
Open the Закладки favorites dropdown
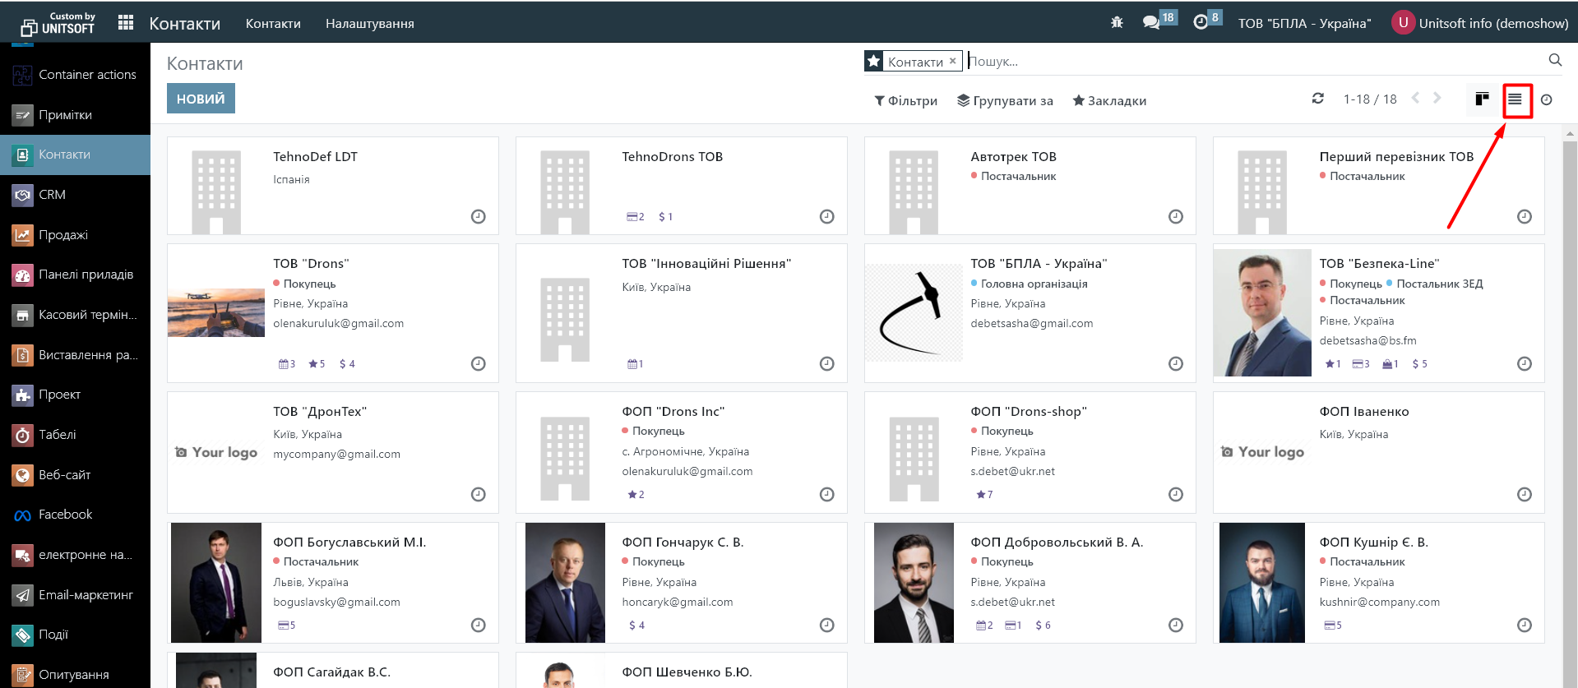tap(1109, 100)
